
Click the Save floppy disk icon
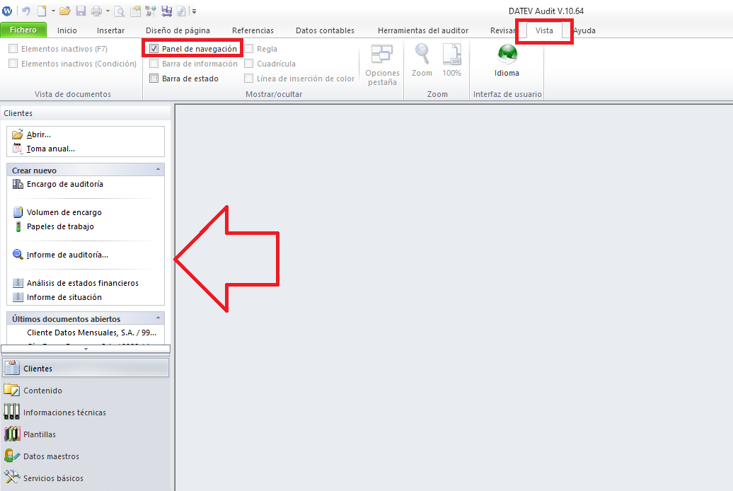click(x=81, y=11)
